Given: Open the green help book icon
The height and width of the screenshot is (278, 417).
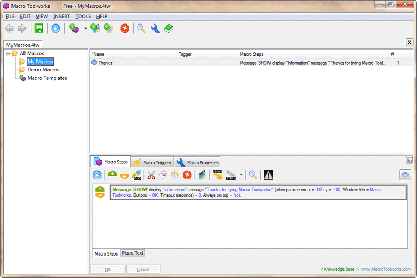Looking at the screenshot, I should (x=168, y=28).
